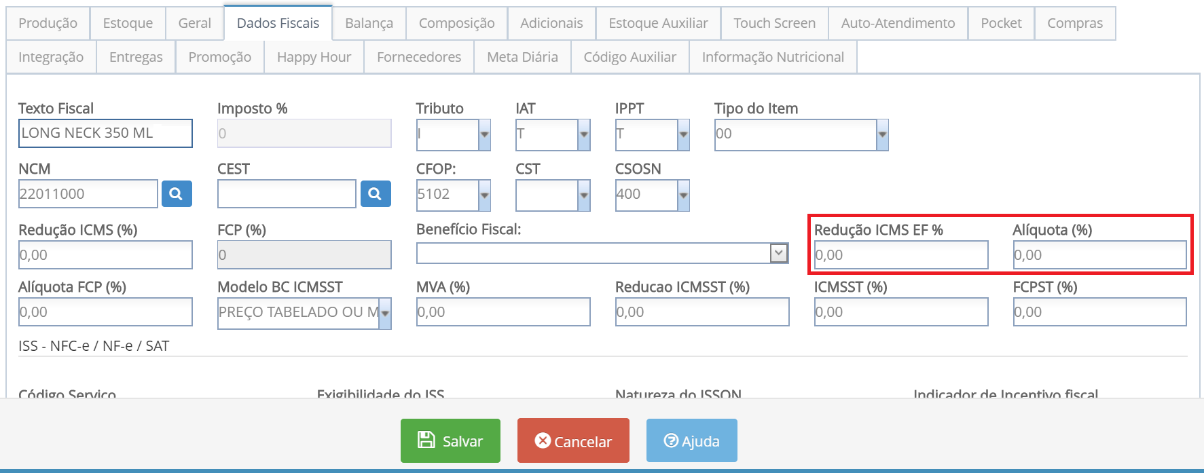
Task: Click the Redução ICMS EF % field
Action: (901, 255)
